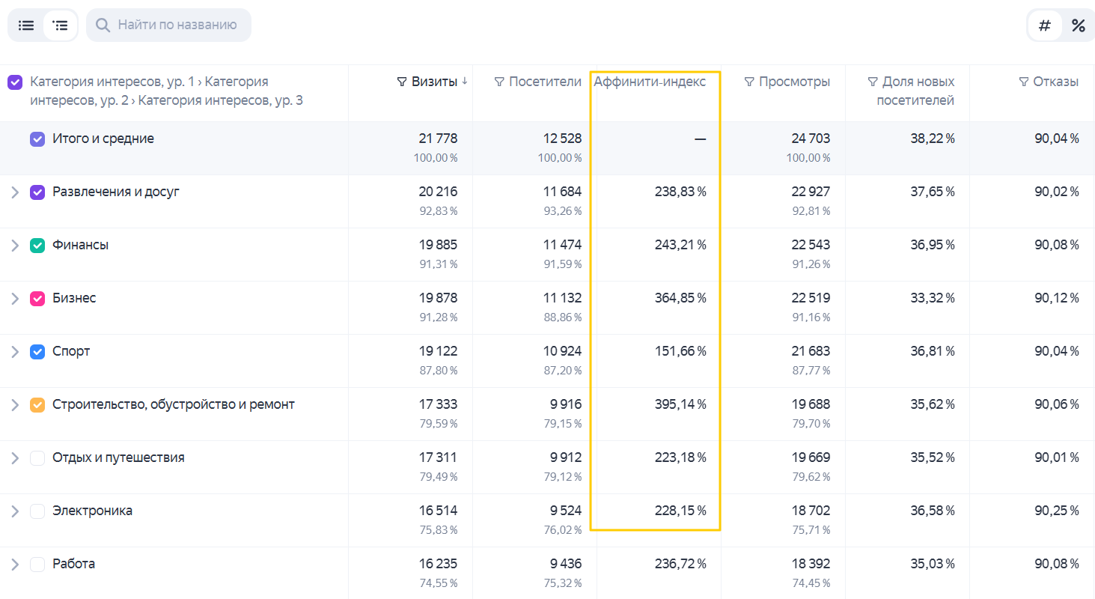The image size is (1095, 599).
Task: Expand the Отдых и путешествия row
Action: [x=15, y=458]
